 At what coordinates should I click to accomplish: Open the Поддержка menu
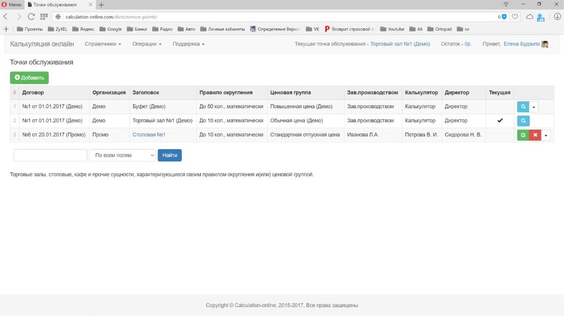point(188,44)
